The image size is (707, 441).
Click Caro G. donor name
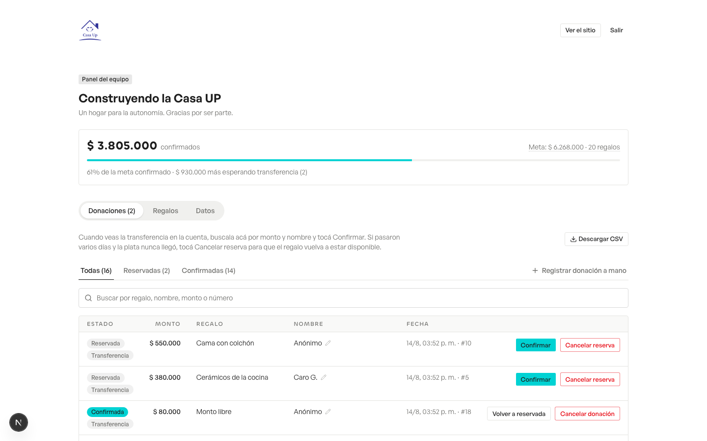[305, 377]
